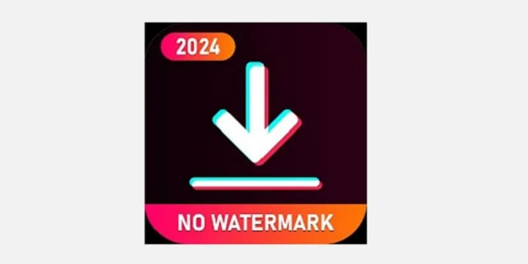Click the arrow's pointed bottom tip

257,158
